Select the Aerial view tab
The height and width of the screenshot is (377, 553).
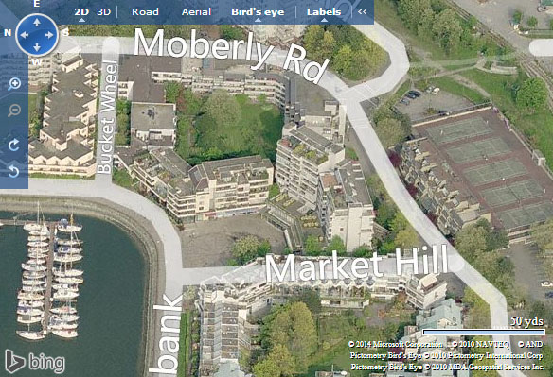click(196, 11)
